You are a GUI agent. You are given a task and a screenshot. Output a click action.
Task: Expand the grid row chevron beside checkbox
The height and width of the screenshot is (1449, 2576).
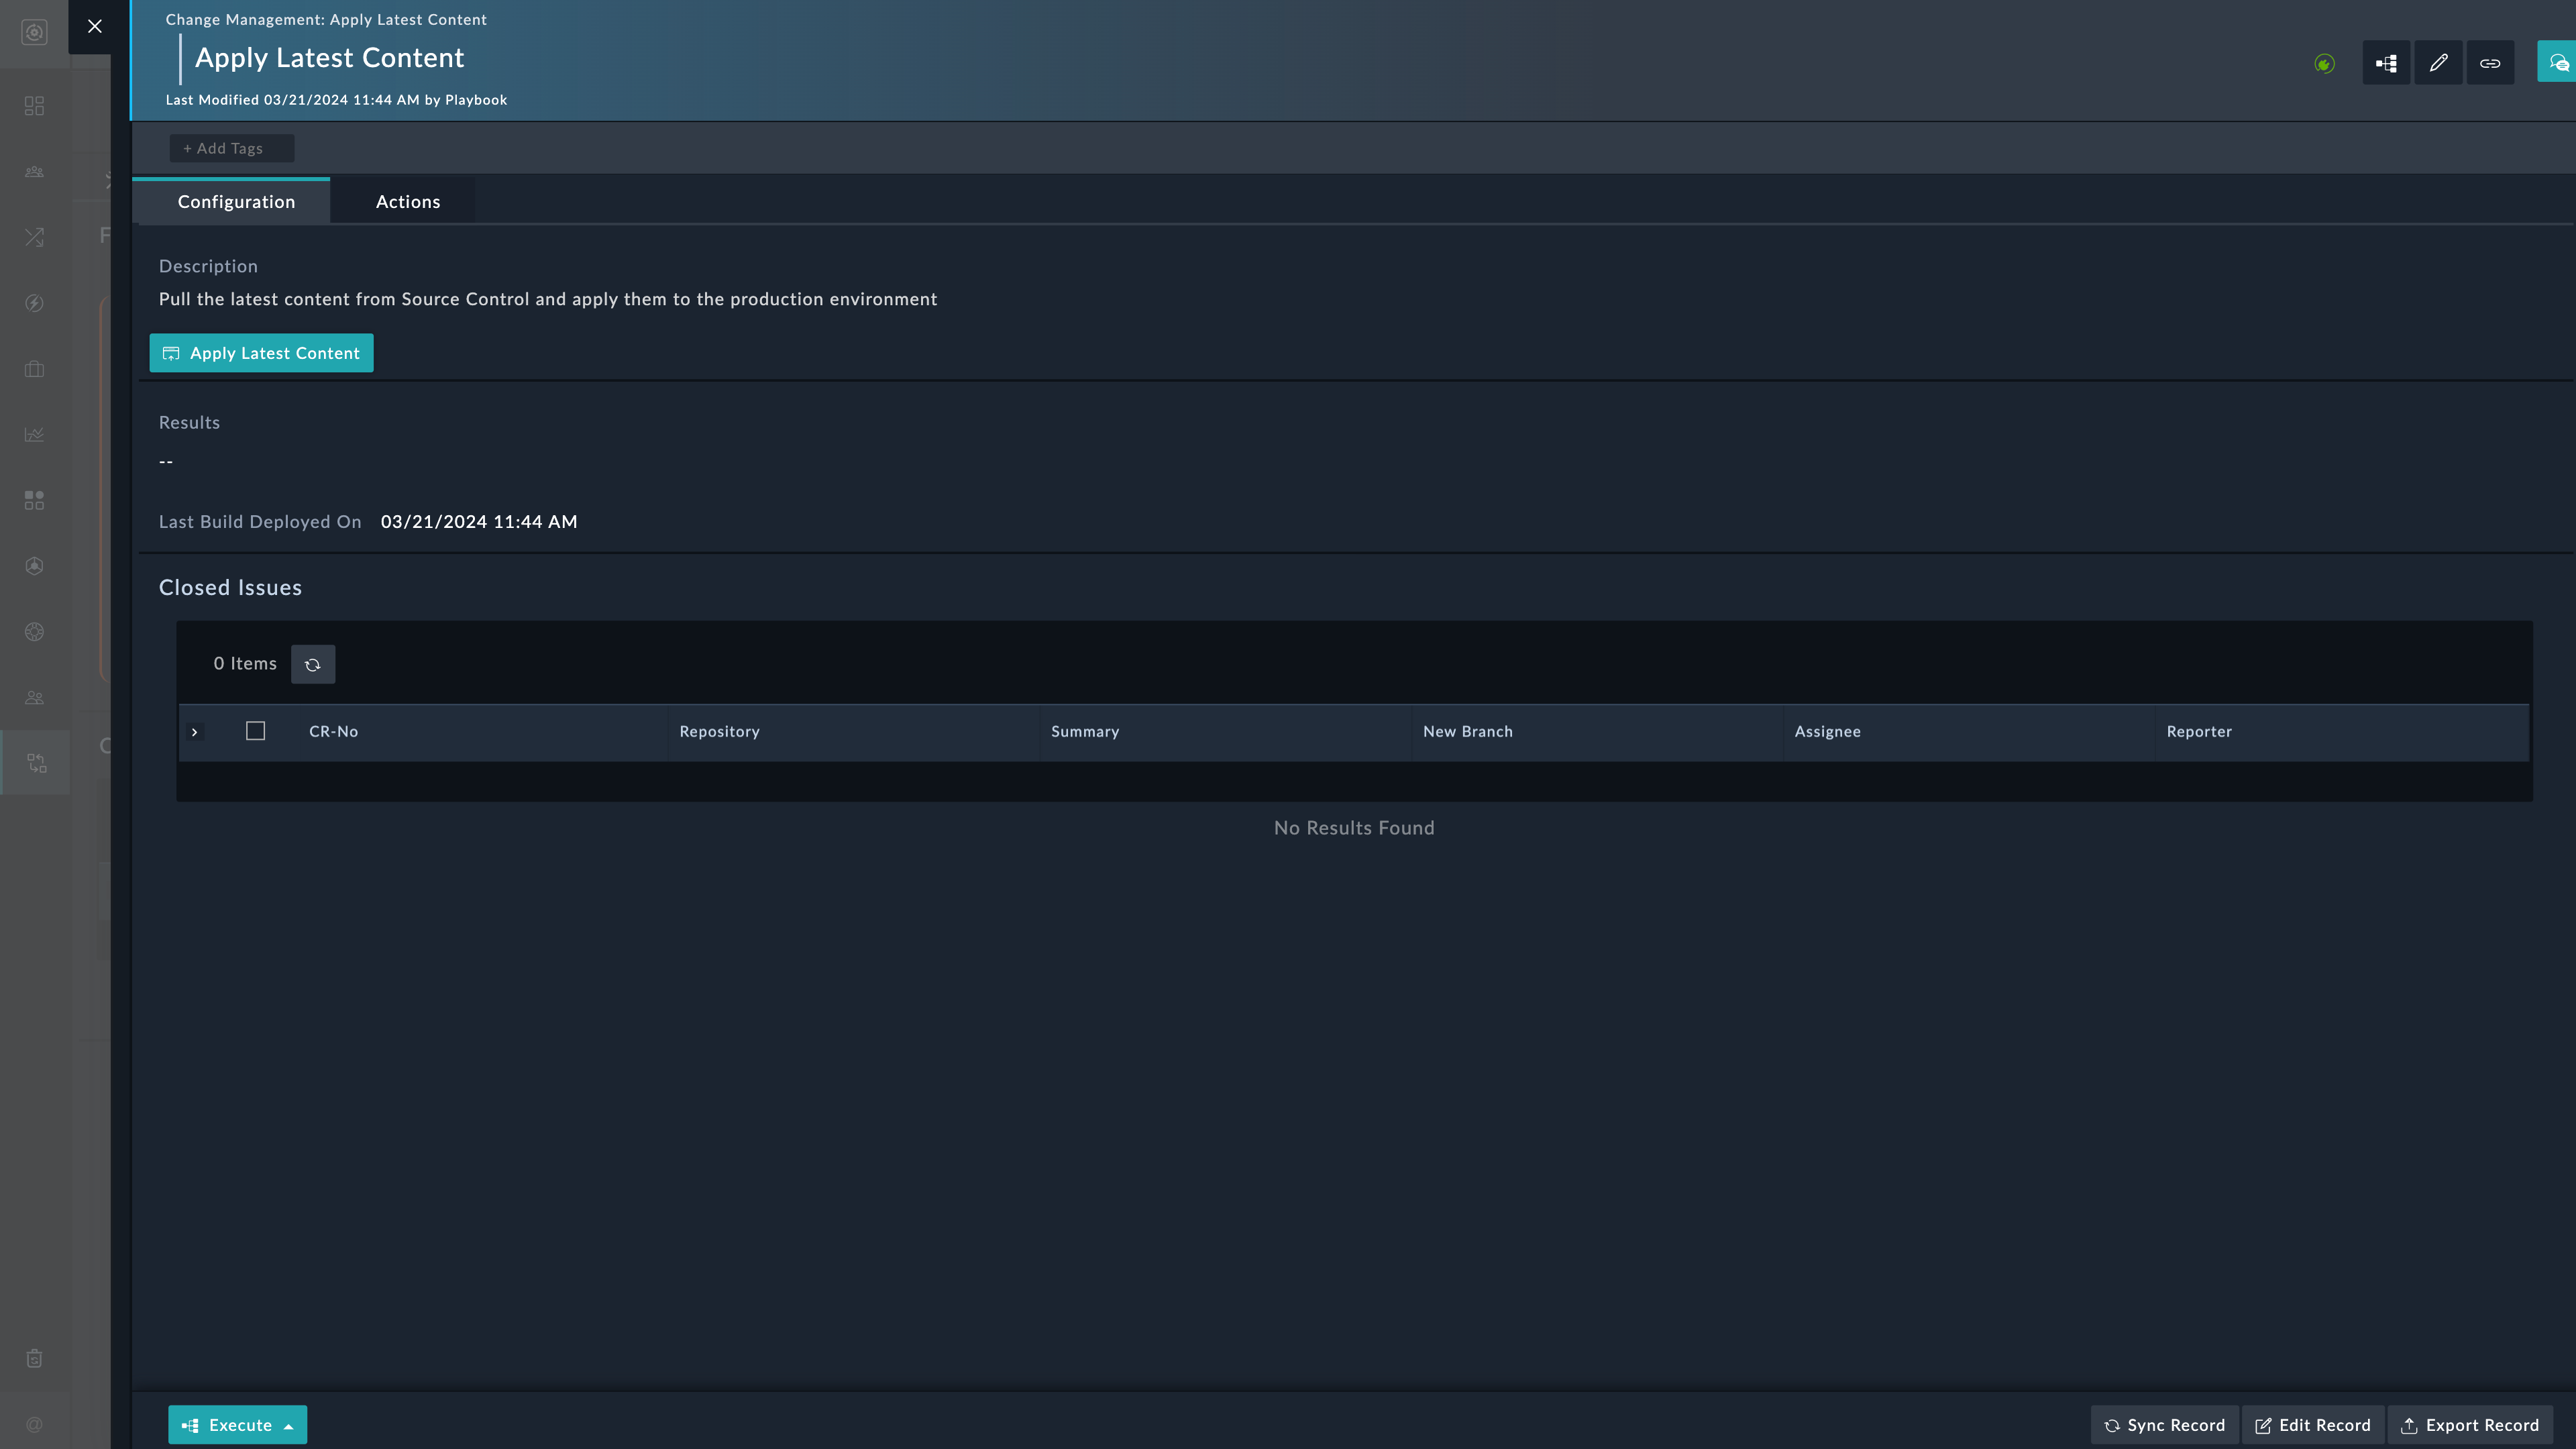pos(195,732)
